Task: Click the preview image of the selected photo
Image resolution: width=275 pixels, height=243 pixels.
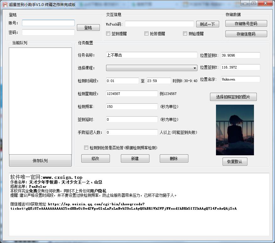Action: coord(235,130)
